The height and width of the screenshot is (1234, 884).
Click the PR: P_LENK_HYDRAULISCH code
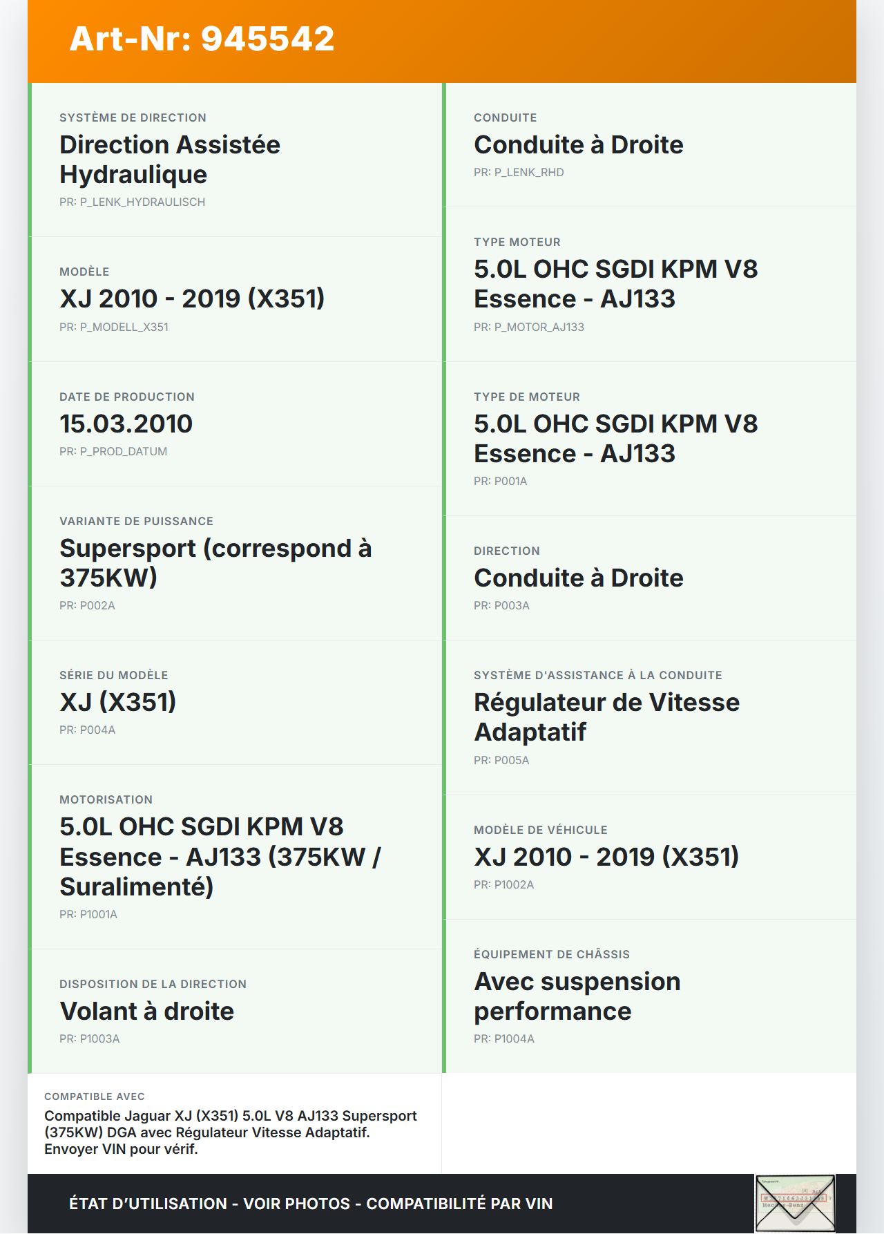(132, 202)
